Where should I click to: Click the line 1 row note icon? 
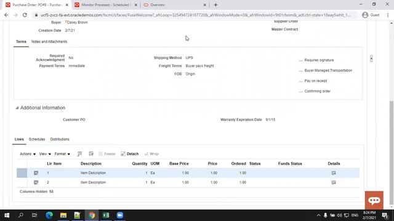(x=36, y=173)
